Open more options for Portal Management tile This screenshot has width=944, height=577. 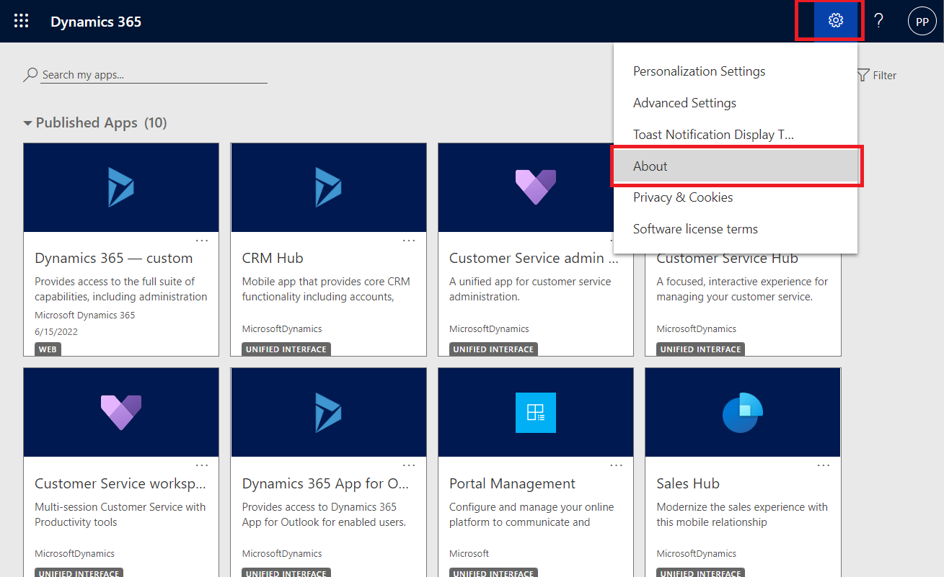pos(617,465)
